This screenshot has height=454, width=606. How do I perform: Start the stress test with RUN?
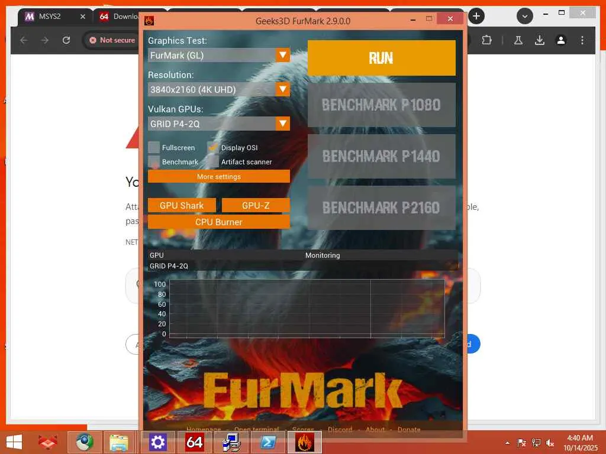point(382,58)
